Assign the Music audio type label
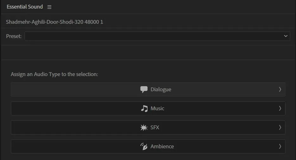296x160 pixels. click(x=157, y=108)
